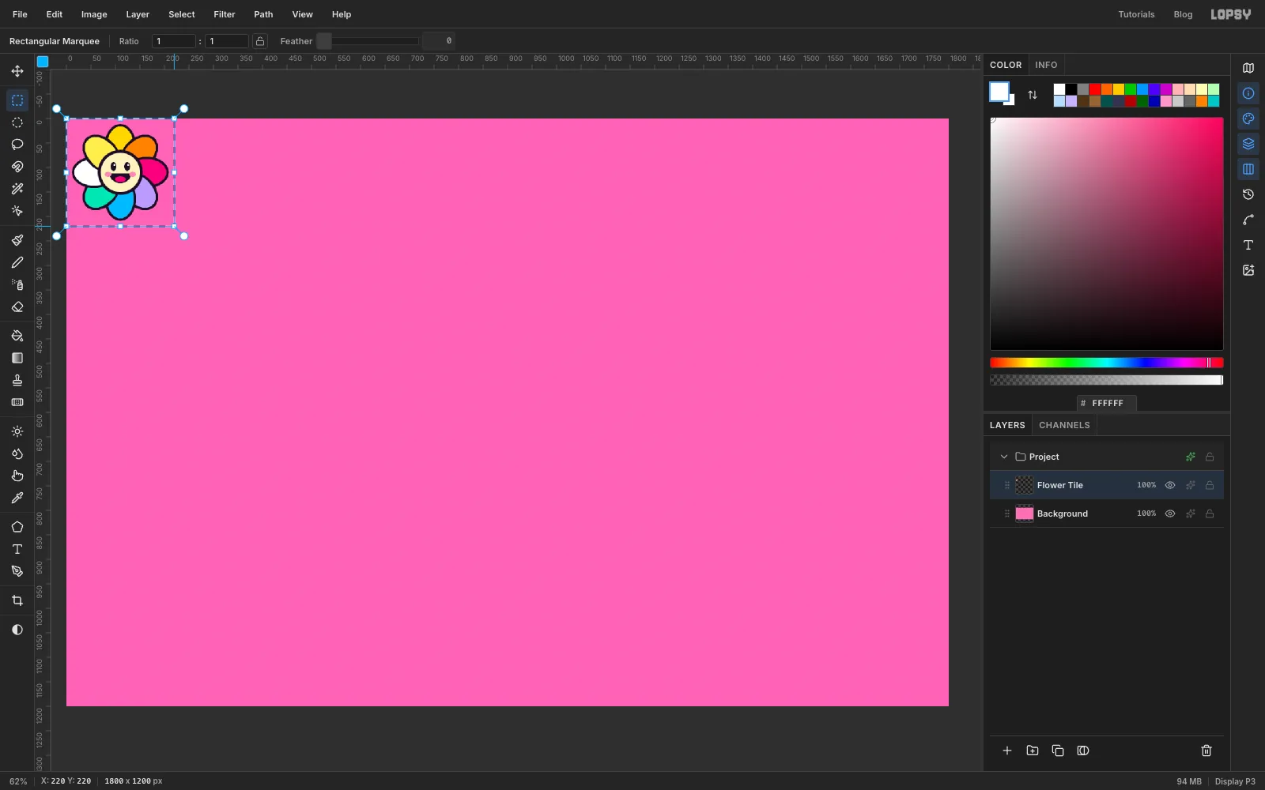Screen dimensions: 1265x790
Task: Click the first Ratio width field
Action: tap(174, 41)
